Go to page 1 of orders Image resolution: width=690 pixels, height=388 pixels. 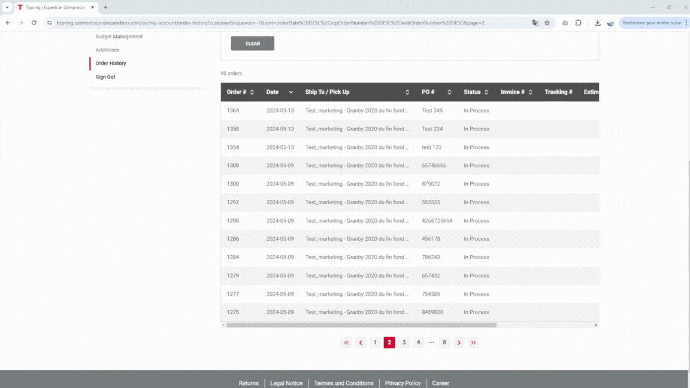pyautogui.click(x=375, y=342)
